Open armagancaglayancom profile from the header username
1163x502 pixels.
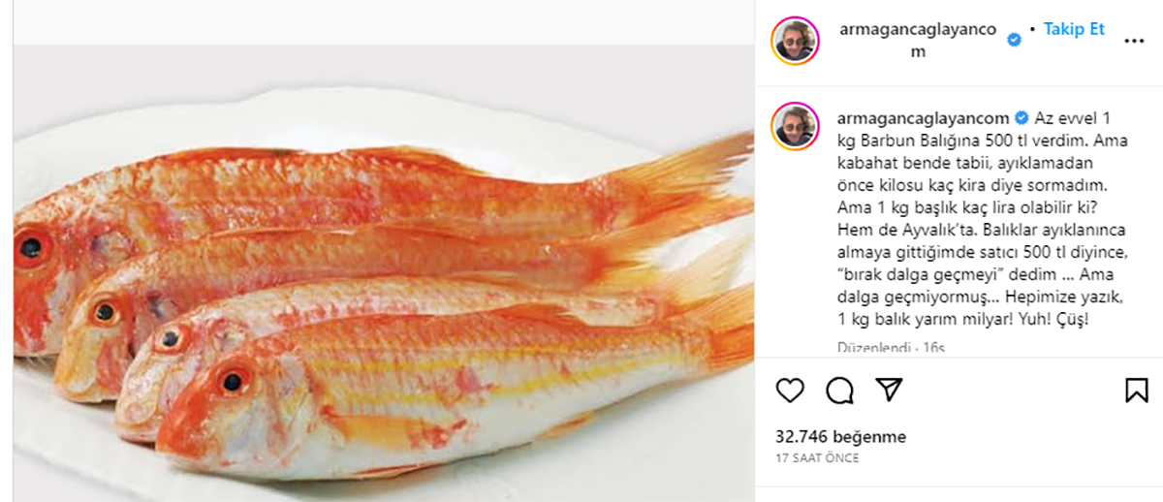(917, 30)
